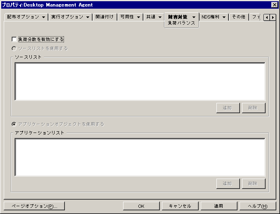This screenshot has height=214, width=280.
Task: Click the 追加 button under ソースリスト
Action: [228, 108]
